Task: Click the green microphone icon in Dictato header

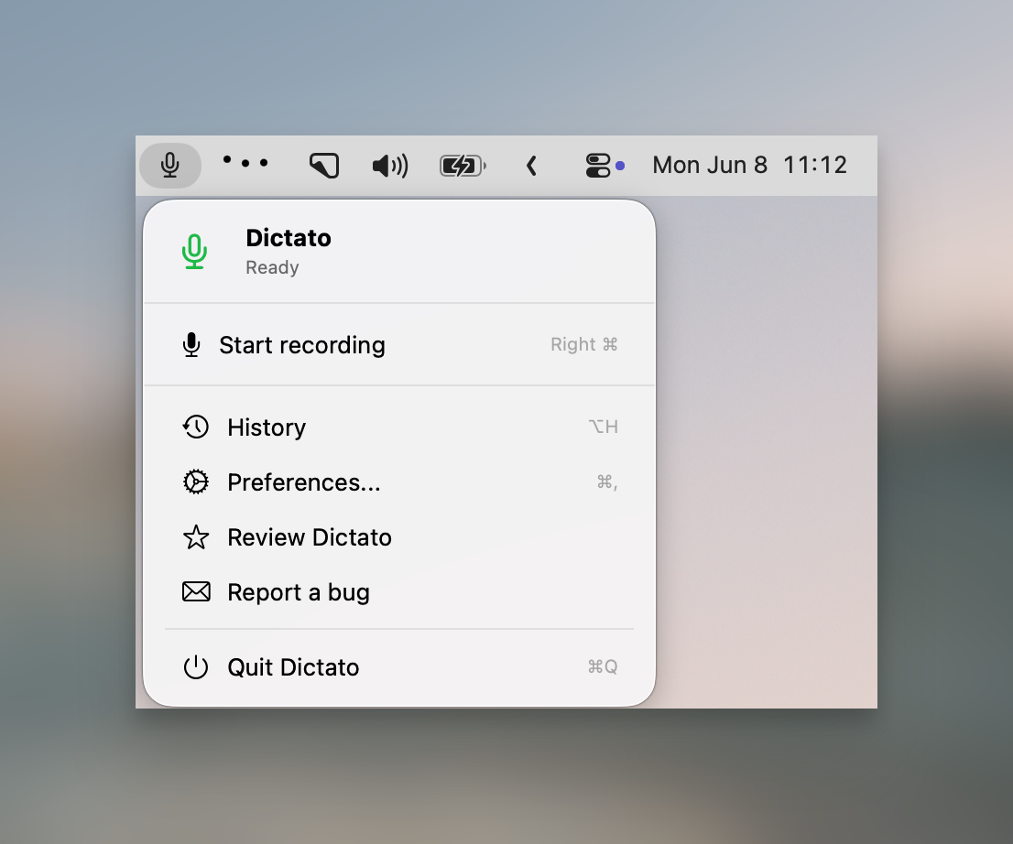Action: [x=194, y=251]
